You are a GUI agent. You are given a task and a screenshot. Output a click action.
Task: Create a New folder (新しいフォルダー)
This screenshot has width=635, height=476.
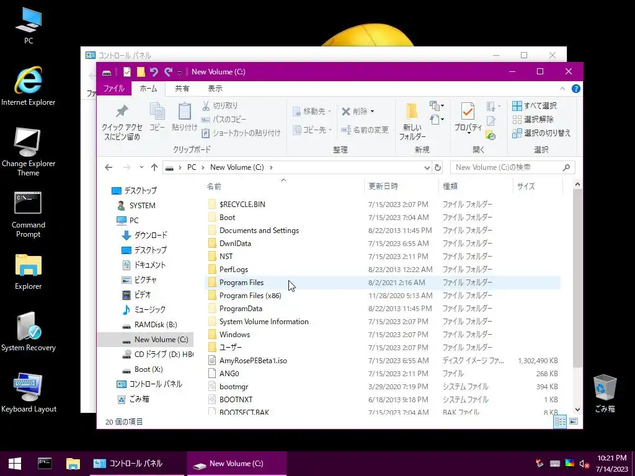[x=412, y=121]
